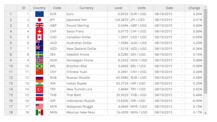Click the Switzerland flag icon
217x122 pixels.
(39, 31)
